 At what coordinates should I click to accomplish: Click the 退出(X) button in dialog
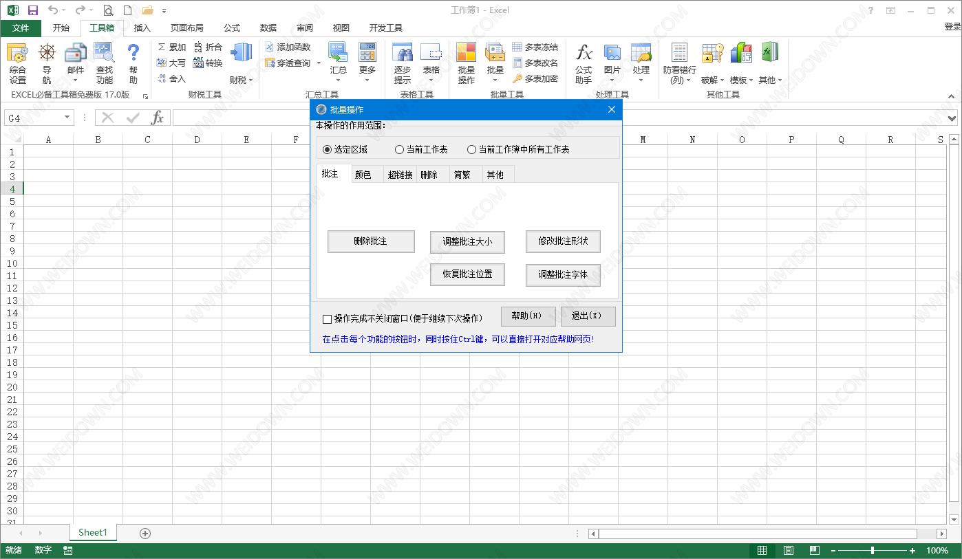(588, 316)
